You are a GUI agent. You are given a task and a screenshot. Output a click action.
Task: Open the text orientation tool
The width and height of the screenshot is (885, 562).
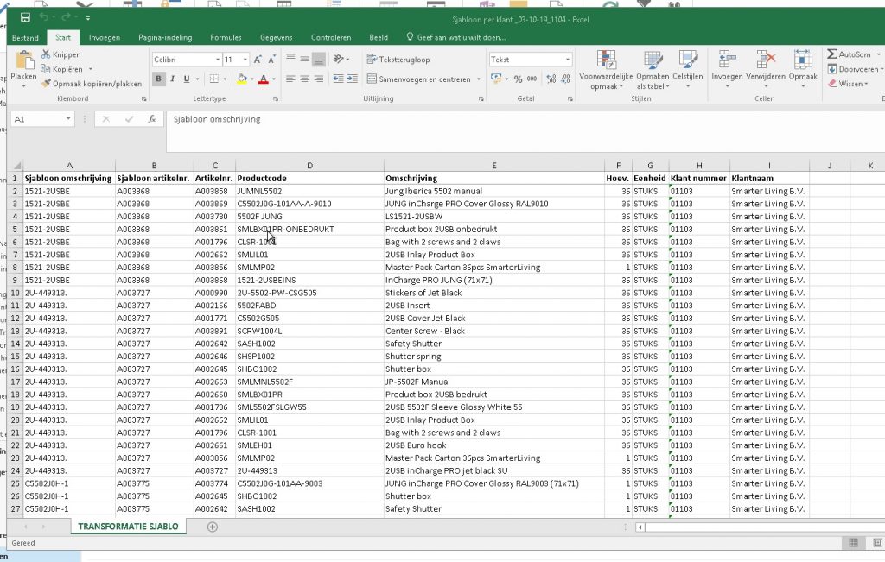point(339,59)
